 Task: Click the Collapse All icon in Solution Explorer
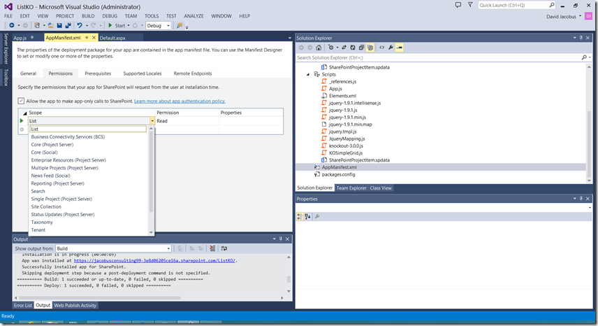click(x=361, y=48)
